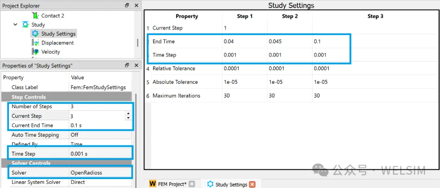Image resolution: width=440 pixels, height=188 pixels.
Task: Click the Contact 2 tree icon
Action: click(35, 16)
